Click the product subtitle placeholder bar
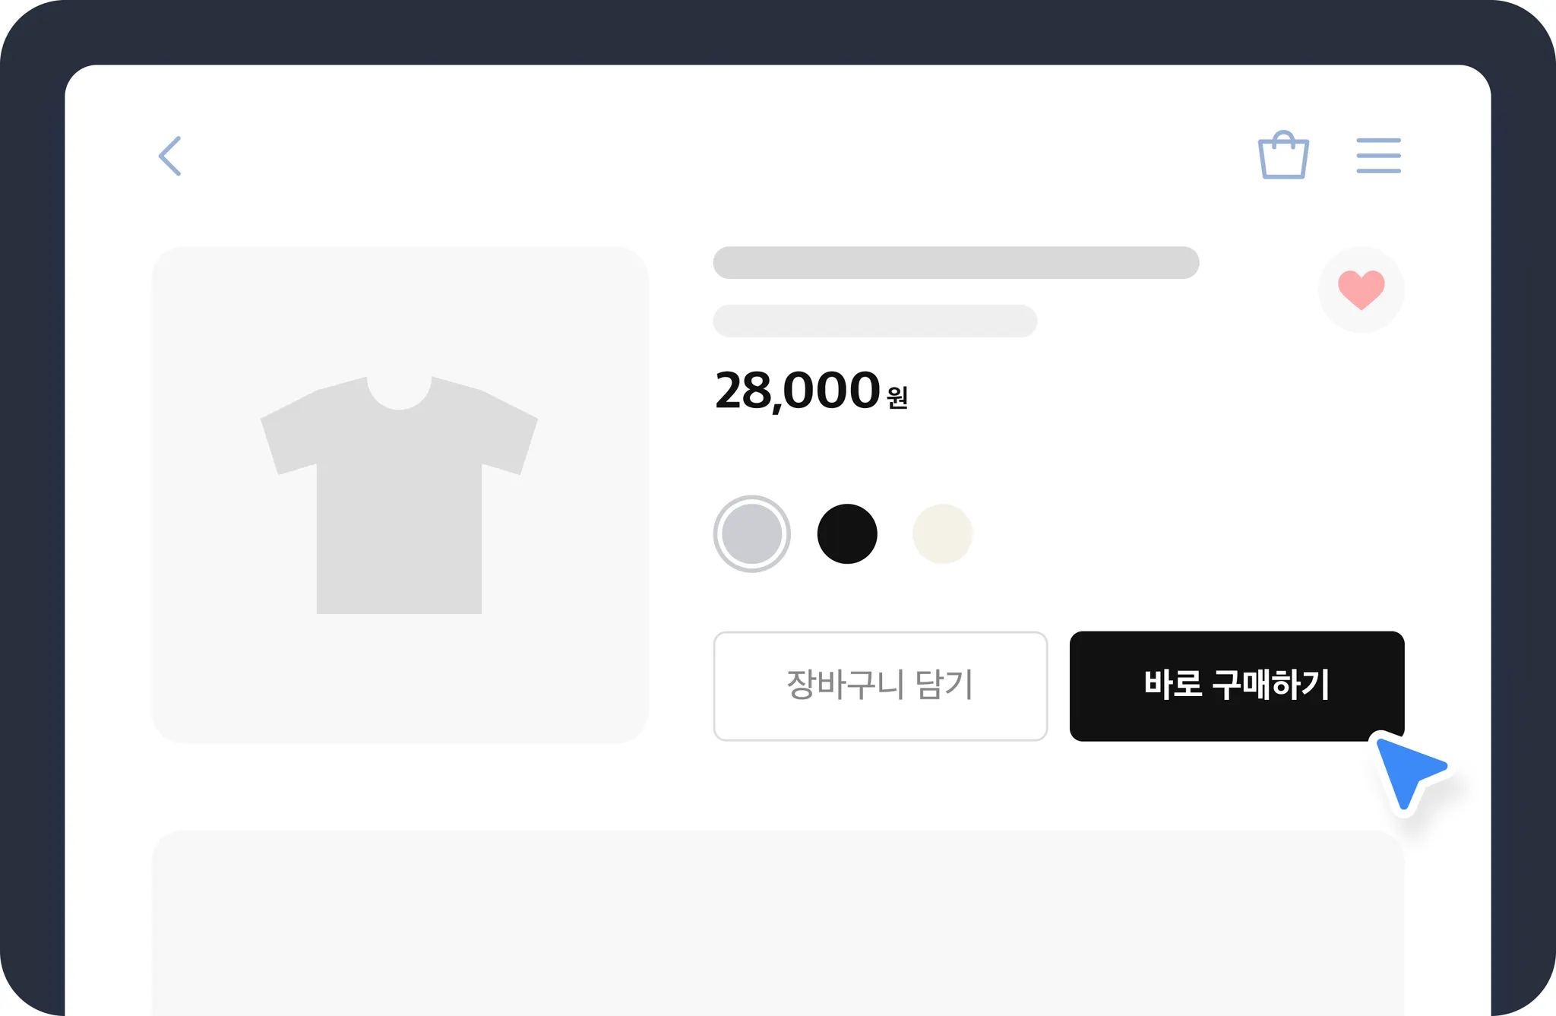Screen dimensions: 1556x1016 874,321
